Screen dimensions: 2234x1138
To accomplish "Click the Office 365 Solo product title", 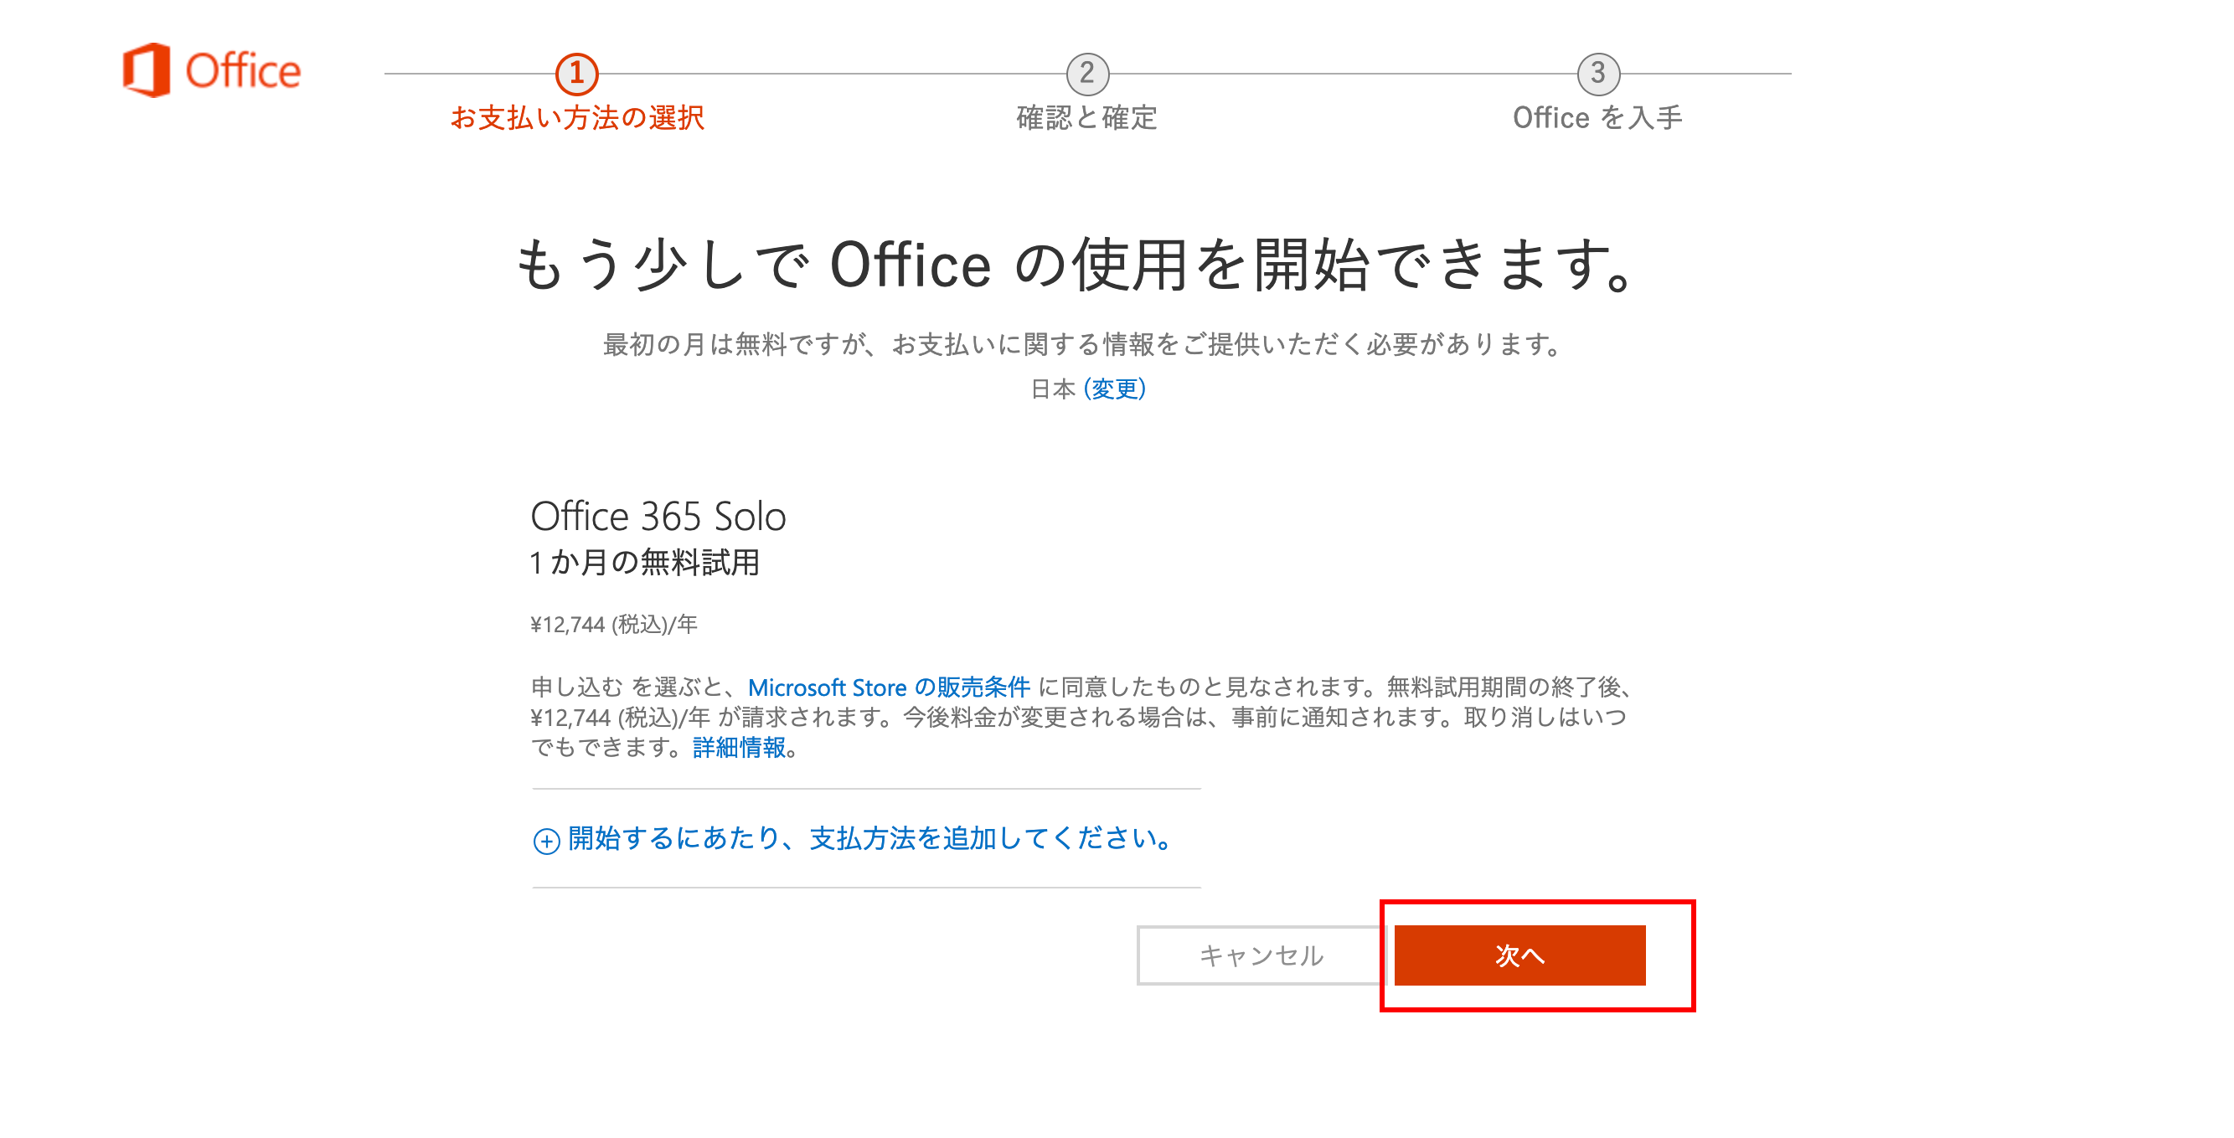I will pos(658,517).
